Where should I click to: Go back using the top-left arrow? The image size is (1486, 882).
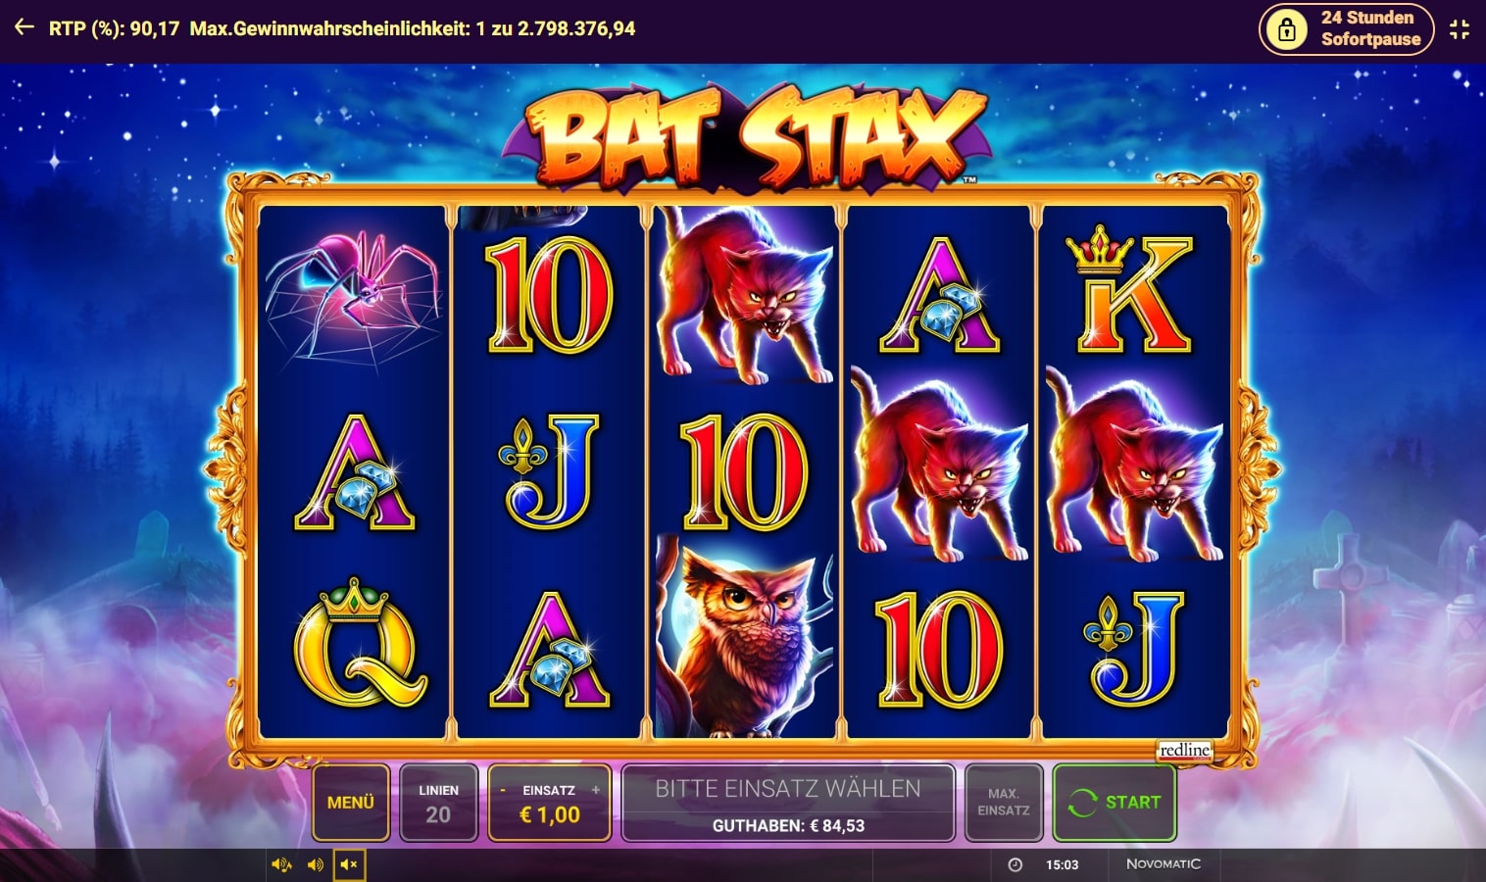click(x=25, y=28)
